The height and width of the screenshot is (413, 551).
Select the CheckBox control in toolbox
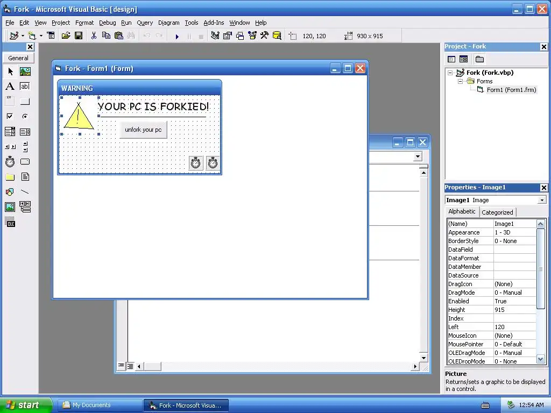[x=10, y=116]
